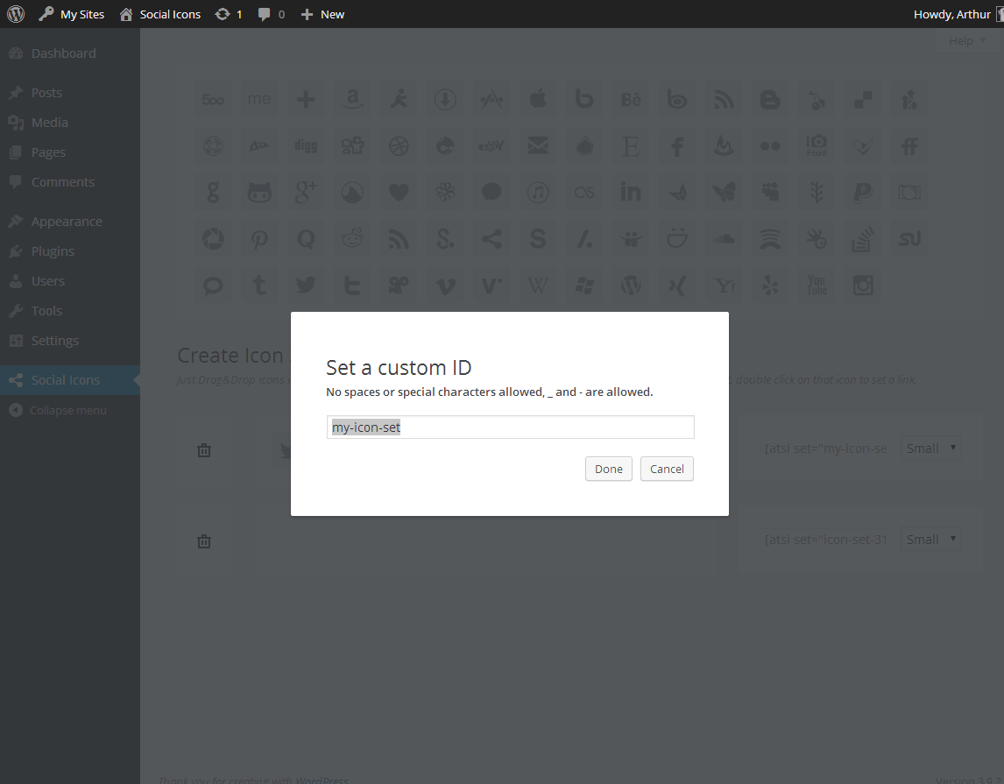Select the StumbleUpon icon
1004x784 pixels.
(909, 239)
